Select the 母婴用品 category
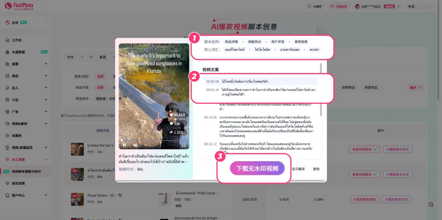Image resolution: width=442 pixels, height=220 pixels. pyautogui.click(x=371, y=87)
